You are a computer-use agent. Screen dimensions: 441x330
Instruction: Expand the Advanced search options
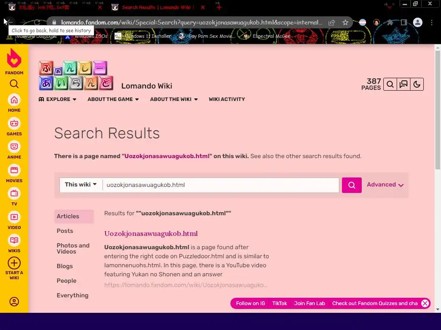(x=385, y=185)
